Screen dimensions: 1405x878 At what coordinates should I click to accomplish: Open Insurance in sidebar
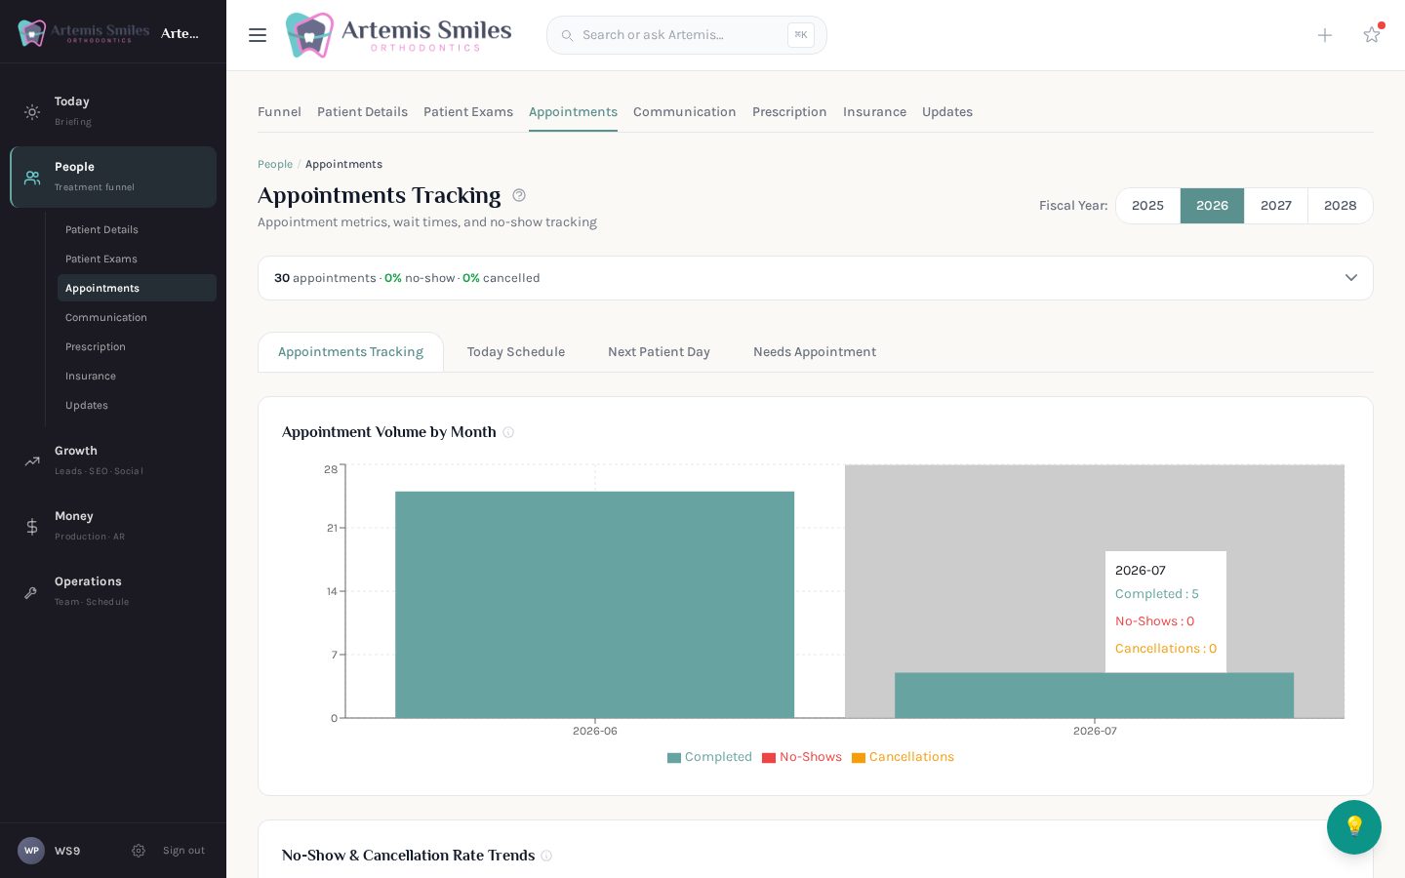coord(137,376)
